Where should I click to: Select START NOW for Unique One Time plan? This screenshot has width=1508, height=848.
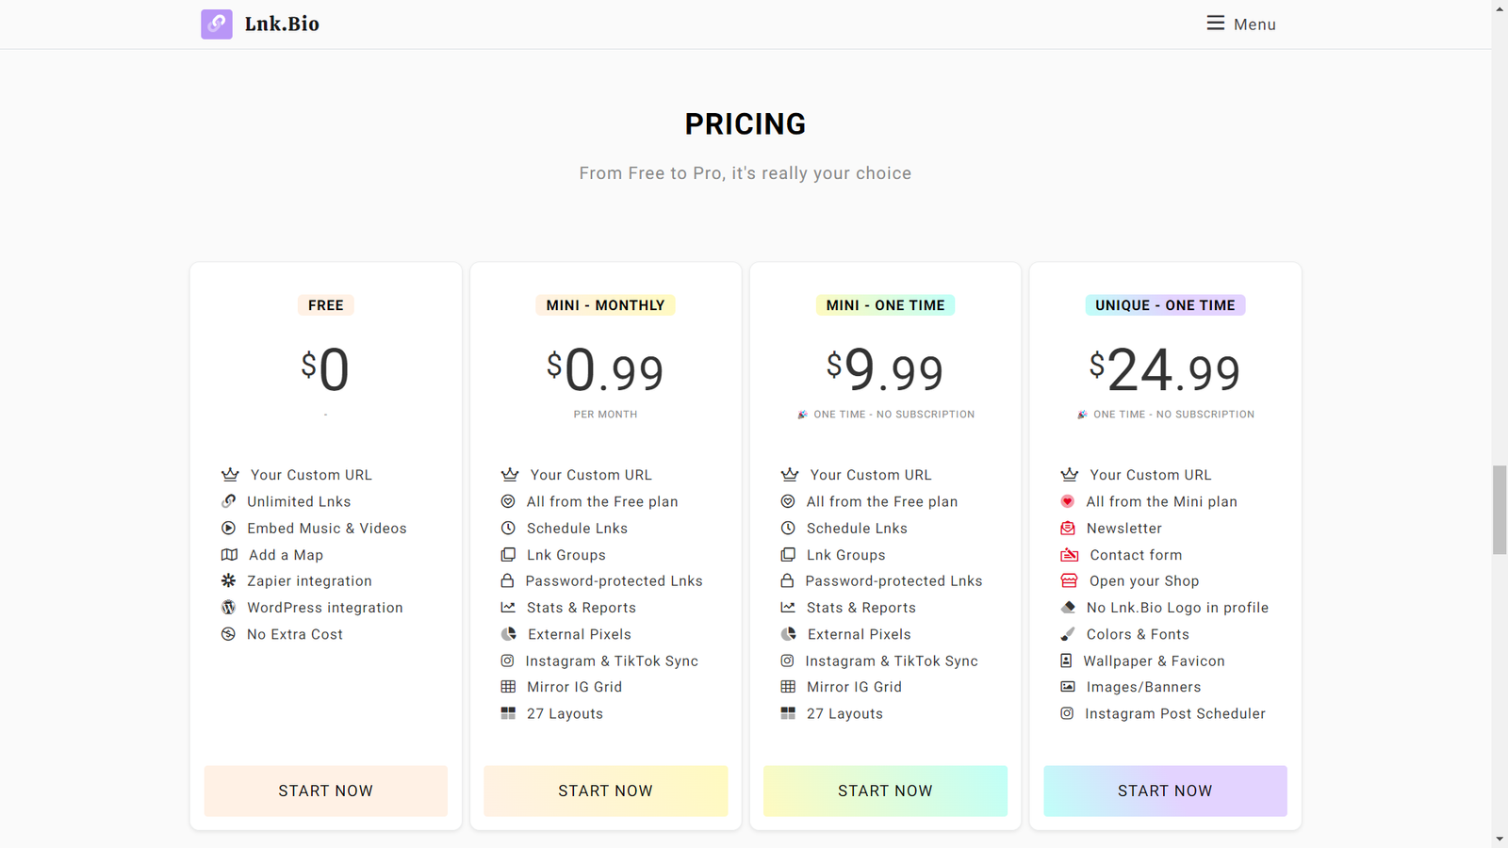tap(1165, 791)
